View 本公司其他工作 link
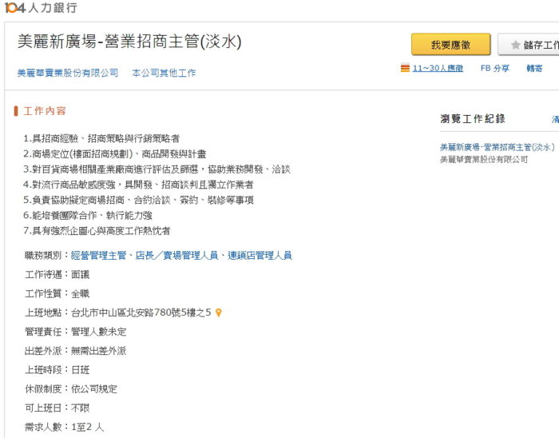The image size is (559, 438). point(164,73)
